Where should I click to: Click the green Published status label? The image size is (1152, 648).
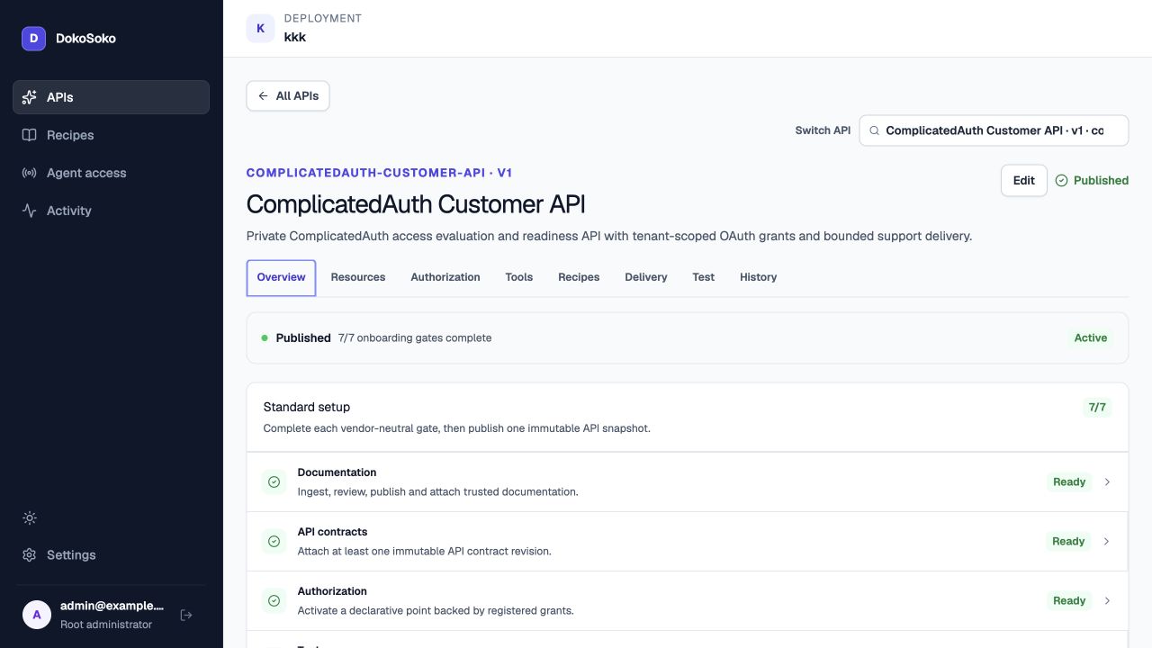point(1101,180)
